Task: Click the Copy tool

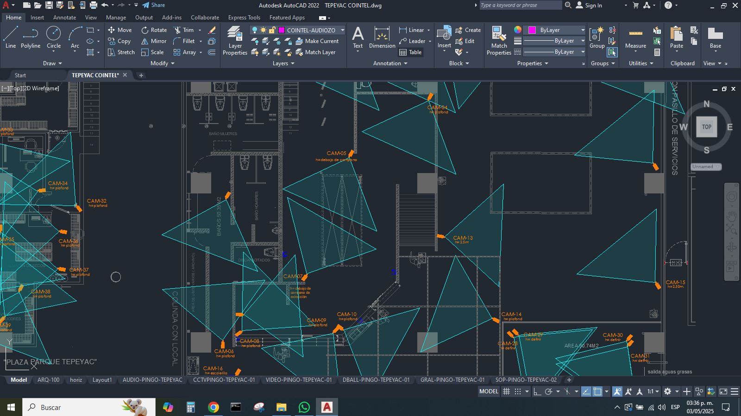Action: click(x=119, y=41)
